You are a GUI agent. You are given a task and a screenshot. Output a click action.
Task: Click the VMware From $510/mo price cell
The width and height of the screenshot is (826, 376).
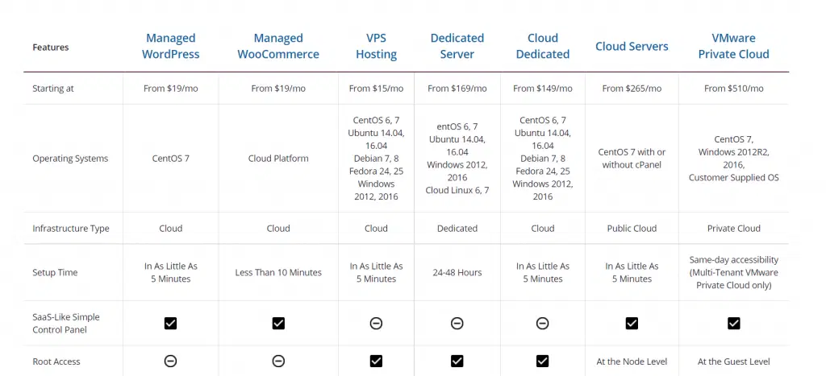[x=733, y=89]
